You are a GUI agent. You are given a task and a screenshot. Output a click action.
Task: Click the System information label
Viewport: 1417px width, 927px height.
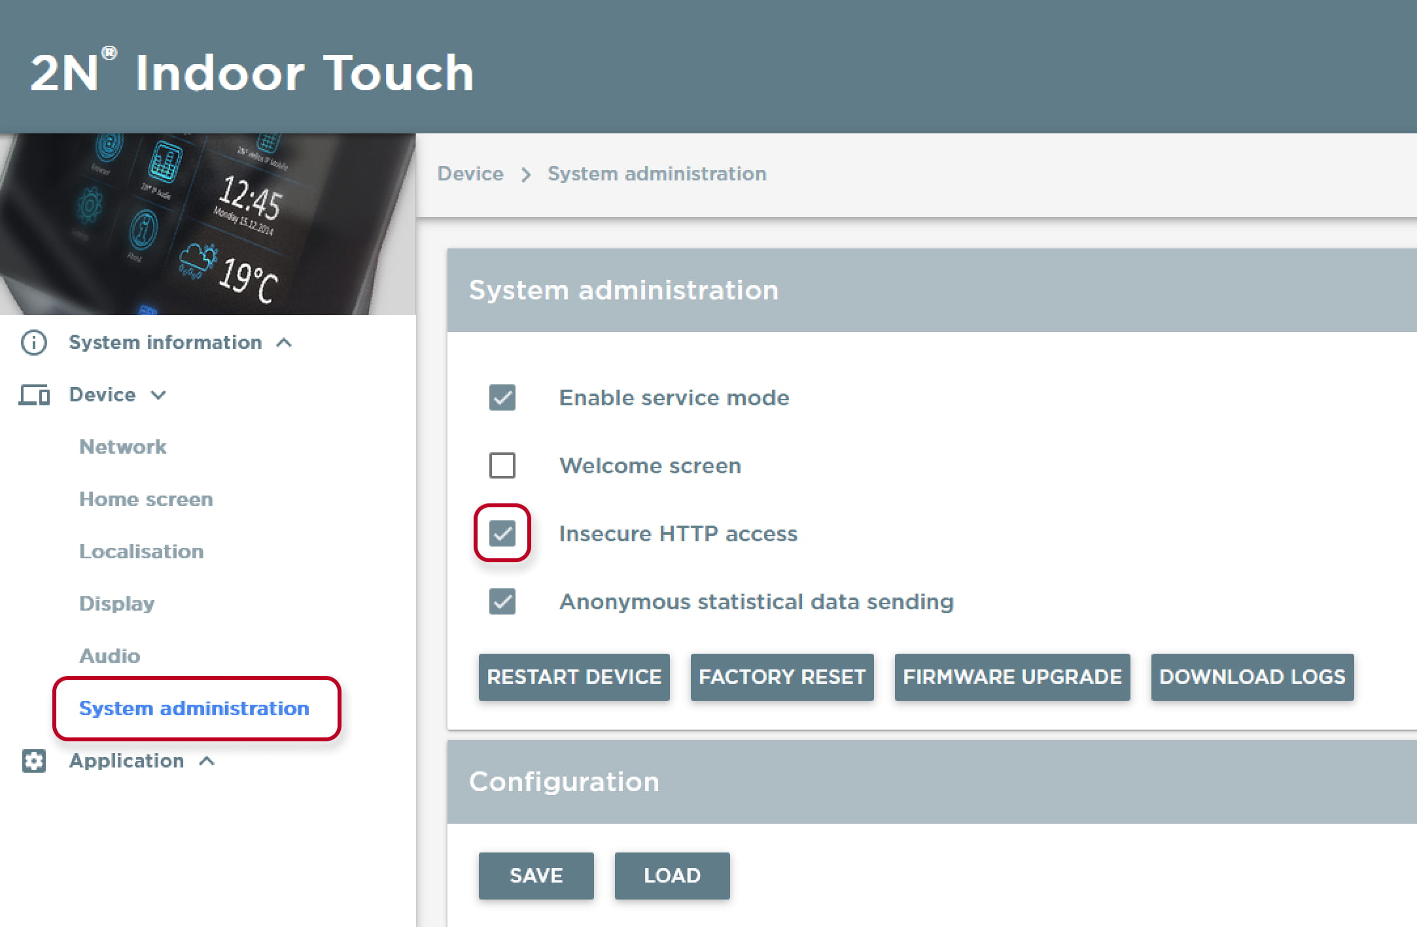click(166, 343)
